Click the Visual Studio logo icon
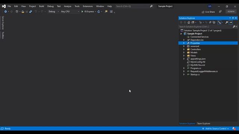The height and width of the screenshot is (134, 239). pos(4,6)
